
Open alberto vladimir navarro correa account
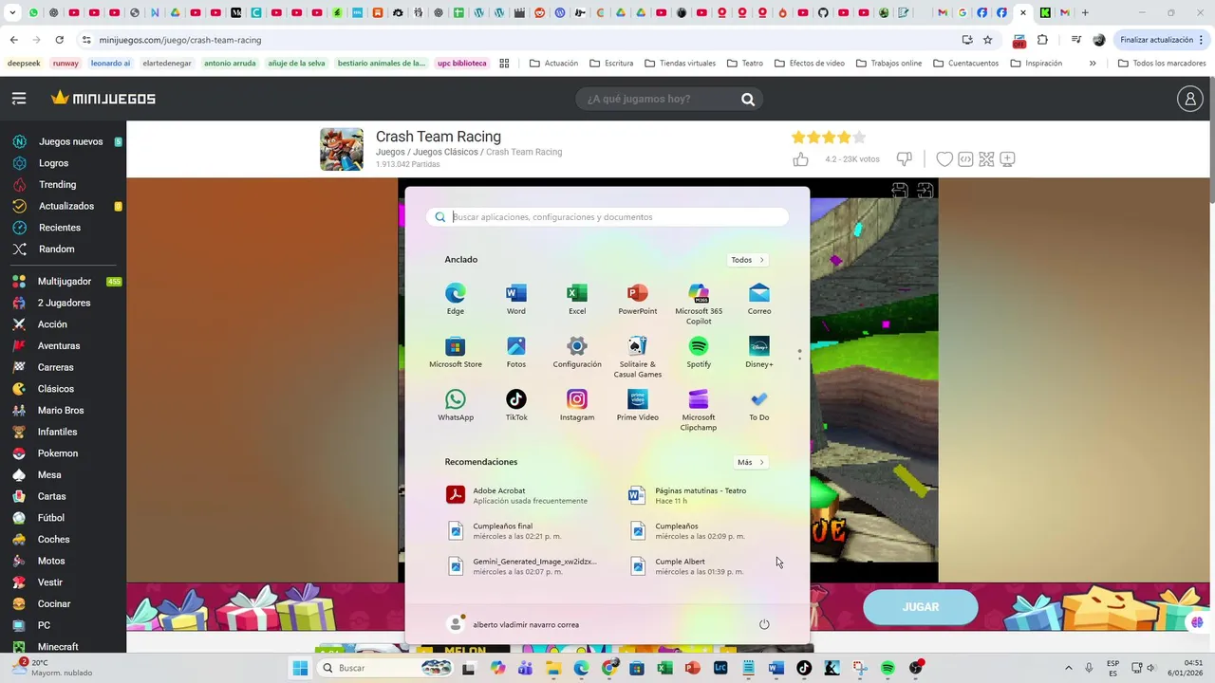point(513,624)
